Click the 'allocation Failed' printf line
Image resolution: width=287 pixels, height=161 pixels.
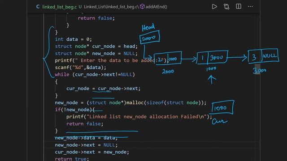point(139,117)
